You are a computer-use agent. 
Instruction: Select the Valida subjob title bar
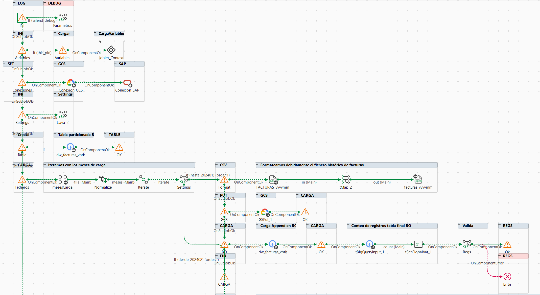(x=473, y=226)
